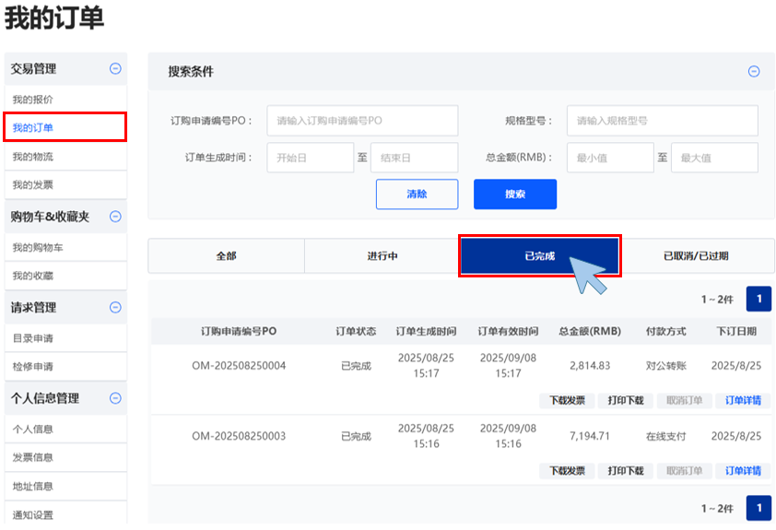Click the 开始日 date field

pos(310,158)
